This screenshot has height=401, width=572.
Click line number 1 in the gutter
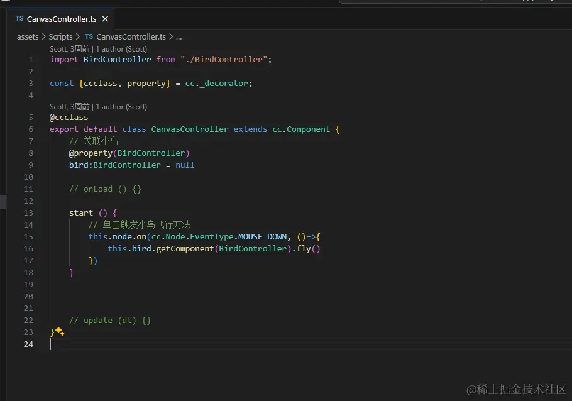[x=31, y=60]
